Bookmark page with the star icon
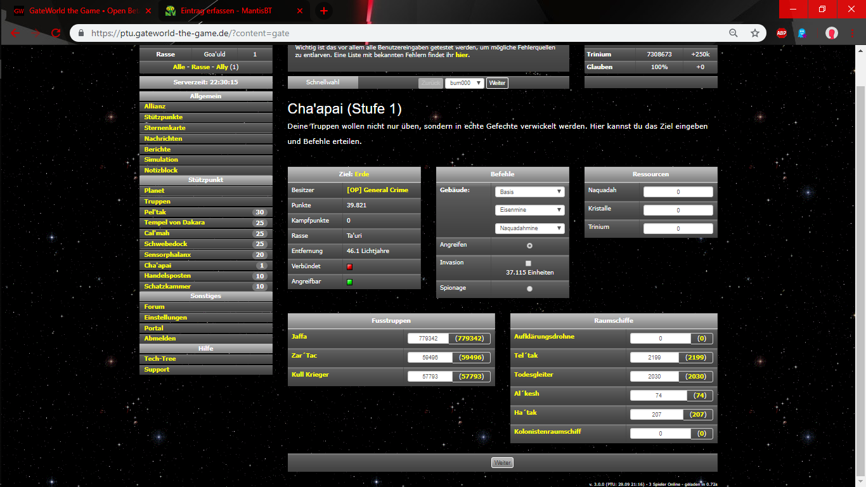The height and width of the screenshot is (487, 866). 754,33
